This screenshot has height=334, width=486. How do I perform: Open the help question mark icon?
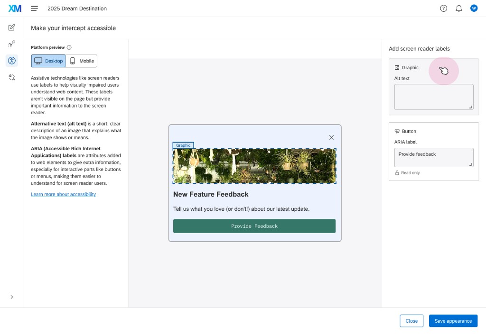(x=443, y=8)
